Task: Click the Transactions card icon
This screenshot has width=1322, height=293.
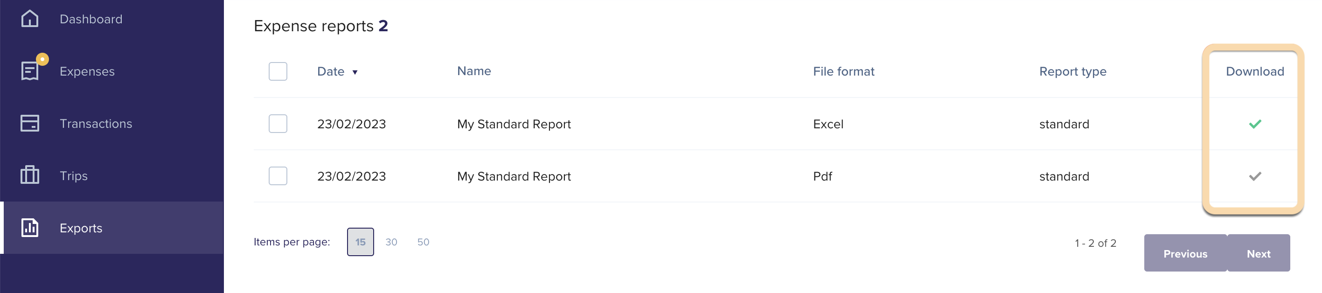Action: pyautogui.click(x=30, y=123)
